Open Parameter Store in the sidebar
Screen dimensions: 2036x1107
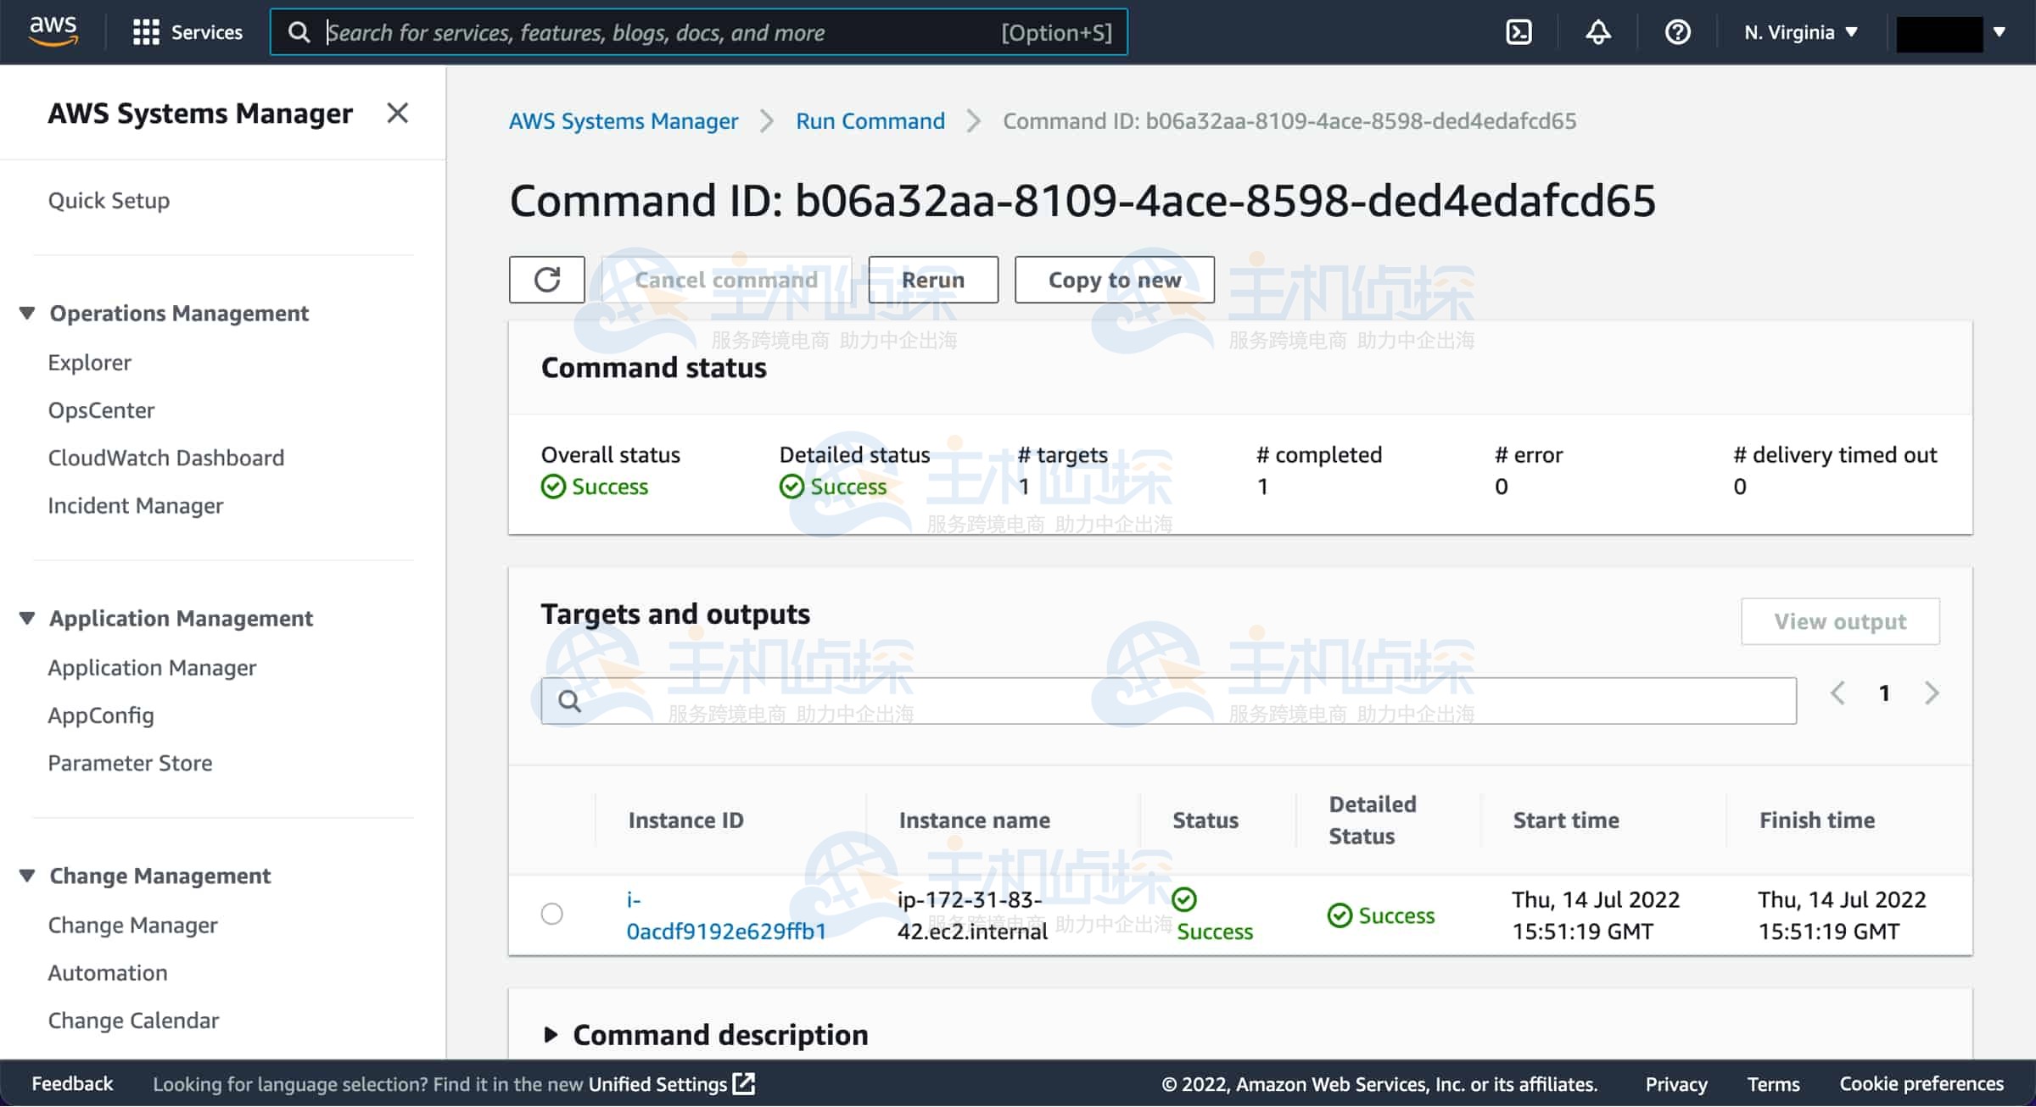(130, 763)
